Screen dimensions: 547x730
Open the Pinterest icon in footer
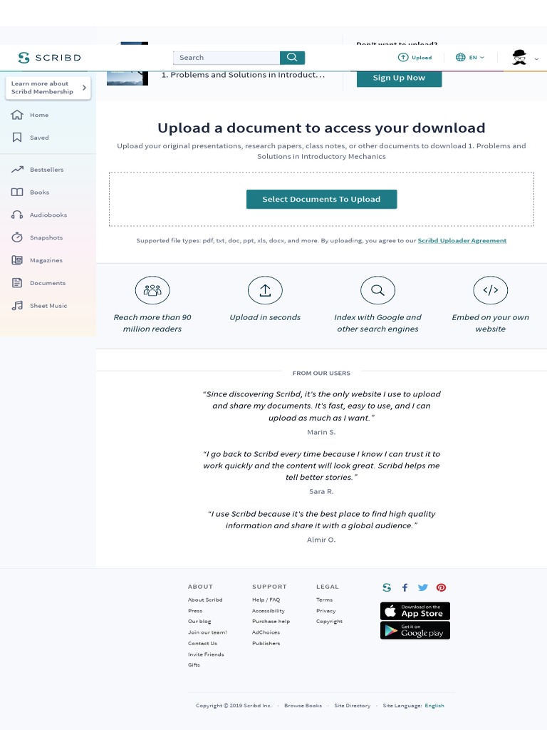[x=441, y=587]
